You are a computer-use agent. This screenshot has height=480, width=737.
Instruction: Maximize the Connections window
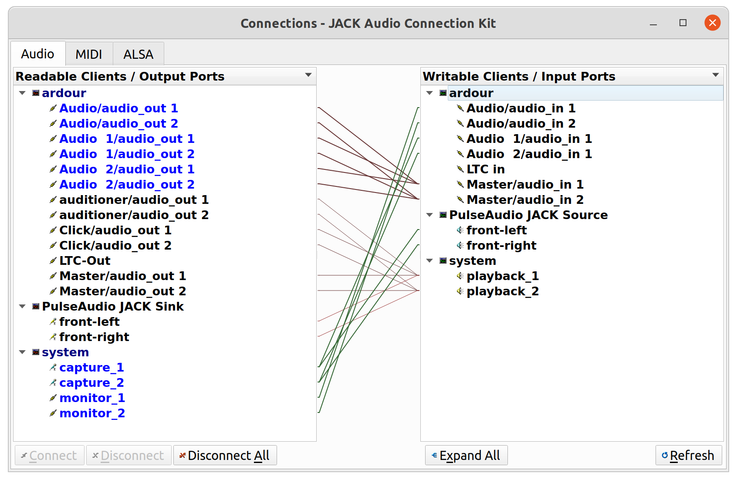pos(683,23)
